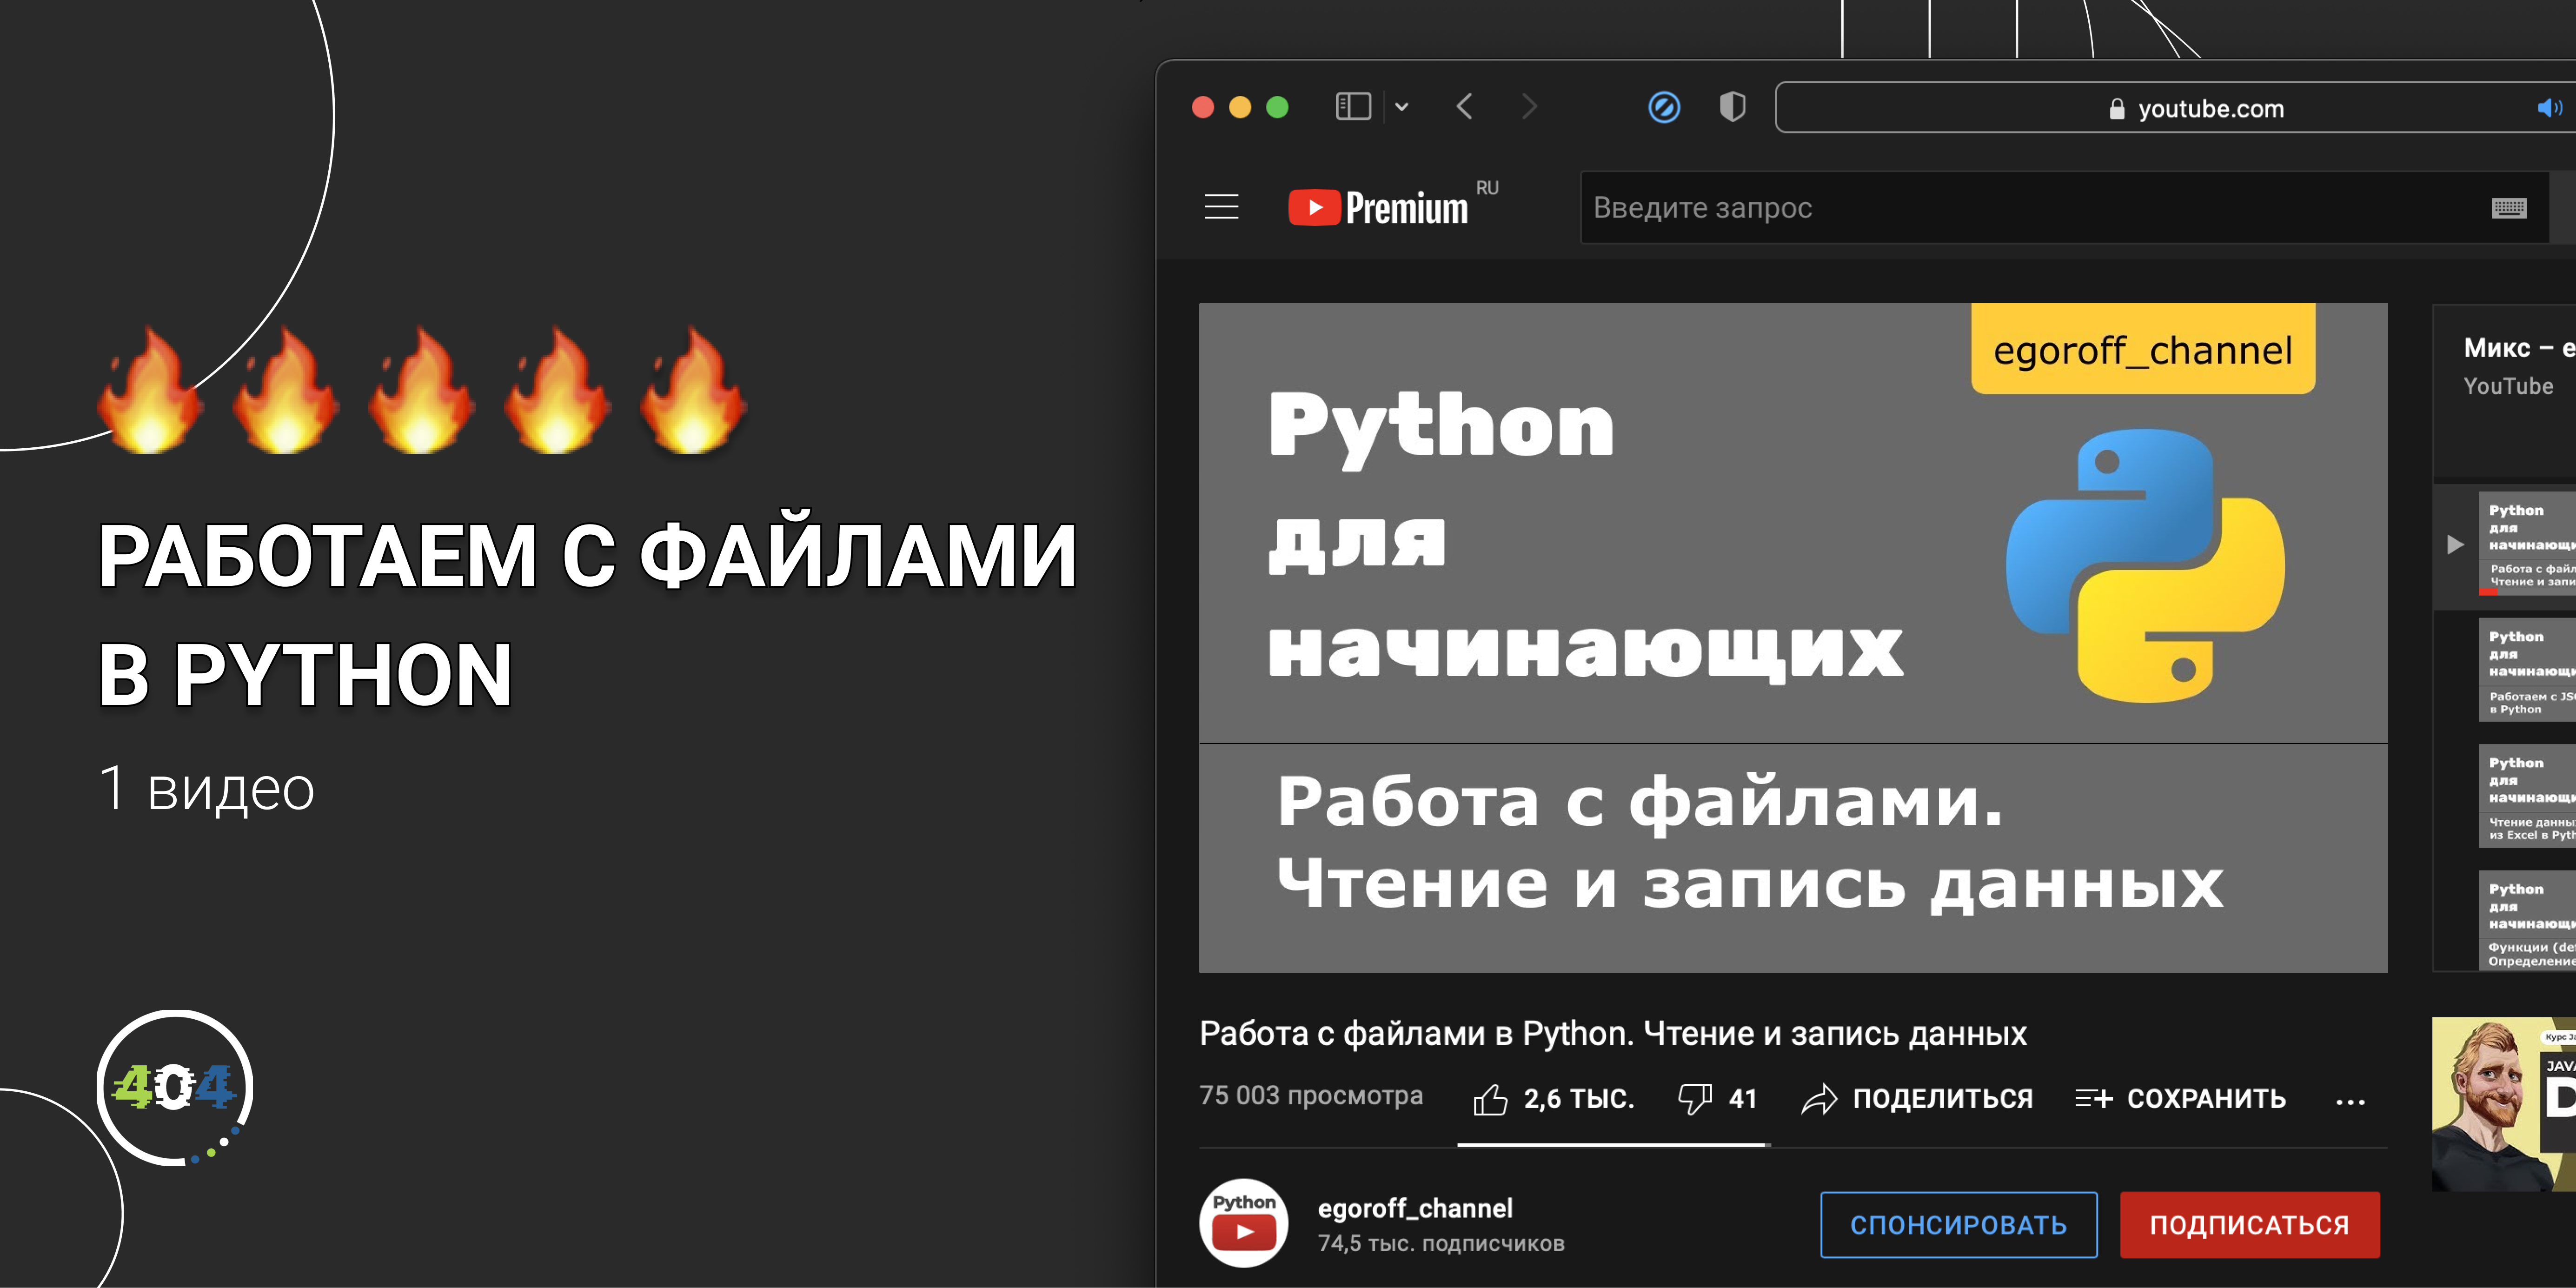Click the 'YouTube' playlist author label
The height and width of the screenshot is (1288, 2576).
(x=2508, y=386)
